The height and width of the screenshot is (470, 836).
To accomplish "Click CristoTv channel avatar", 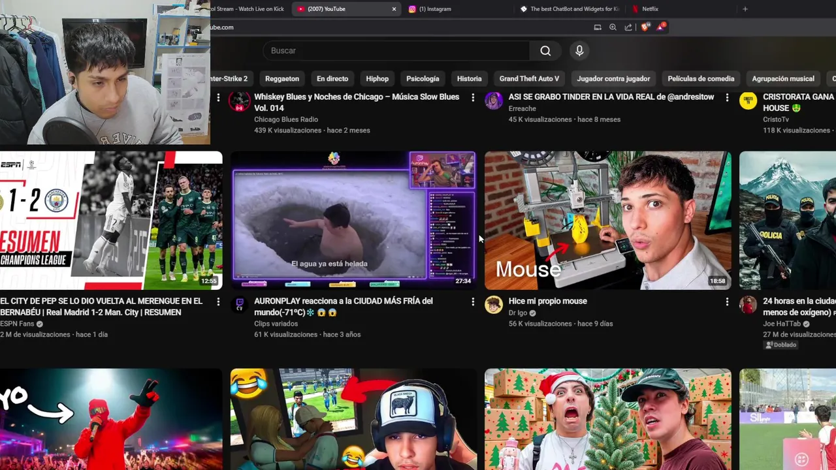I will pos(748,101).
